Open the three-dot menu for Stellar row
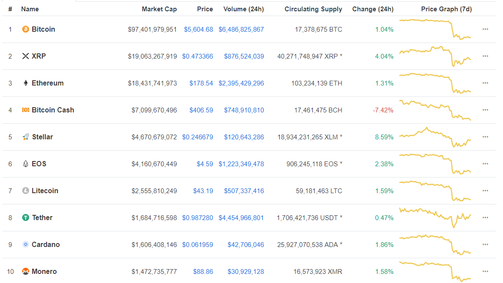This screenshot has height=283, width=503. point(485,137)
